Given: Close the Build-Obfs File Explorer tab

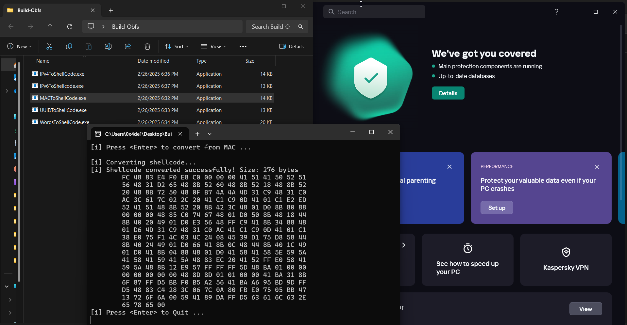Looking at the screenshot, I should point(93,10).
